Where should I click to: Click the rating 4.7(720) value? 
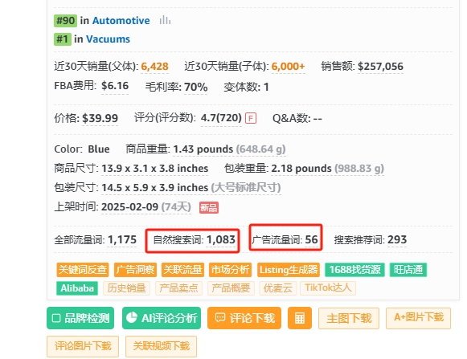(221, 118)
